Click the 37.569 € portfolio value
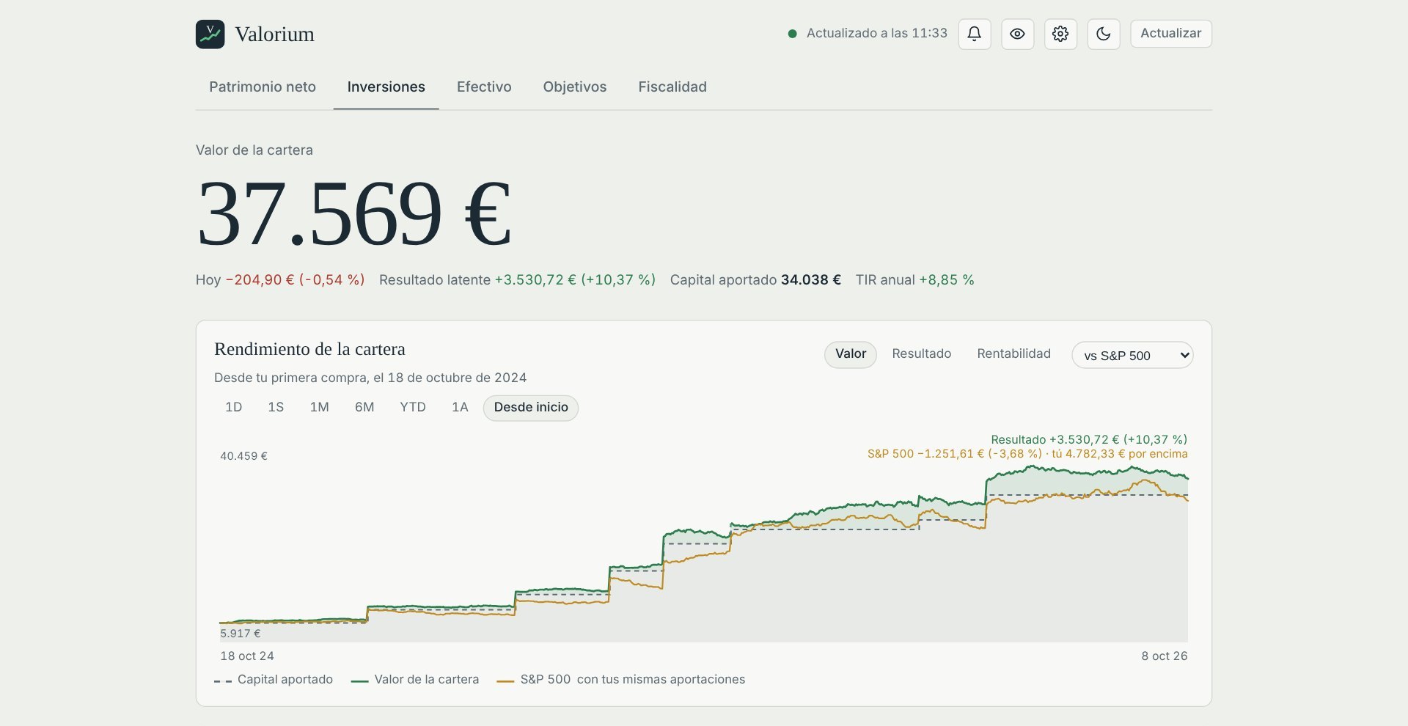 tap(354, 214)
